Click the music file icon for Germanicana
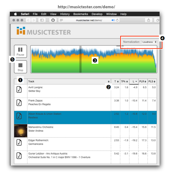This screenshot has height=175, width=171. 19,142
